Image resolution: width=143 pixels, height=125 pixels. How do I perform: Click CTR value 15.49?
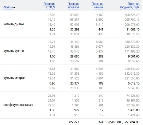[51, 25]
